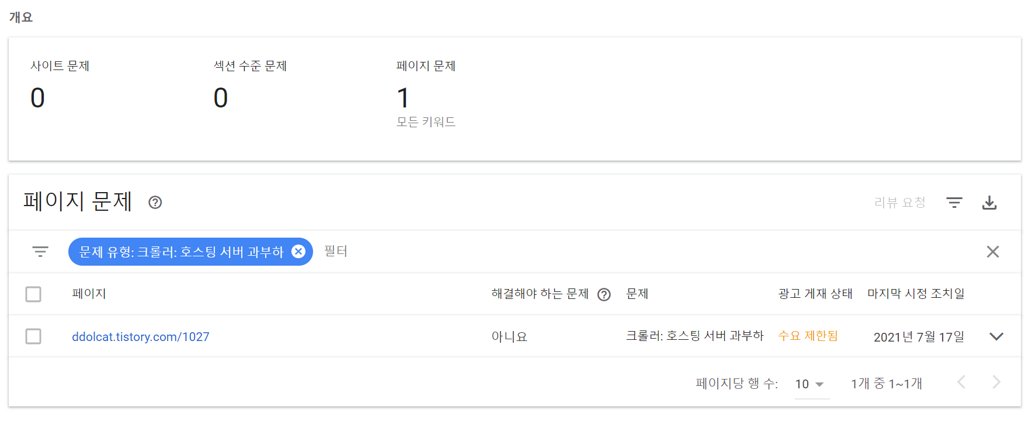Select the 사이트 문제 count in overview

tap(37, 98)
